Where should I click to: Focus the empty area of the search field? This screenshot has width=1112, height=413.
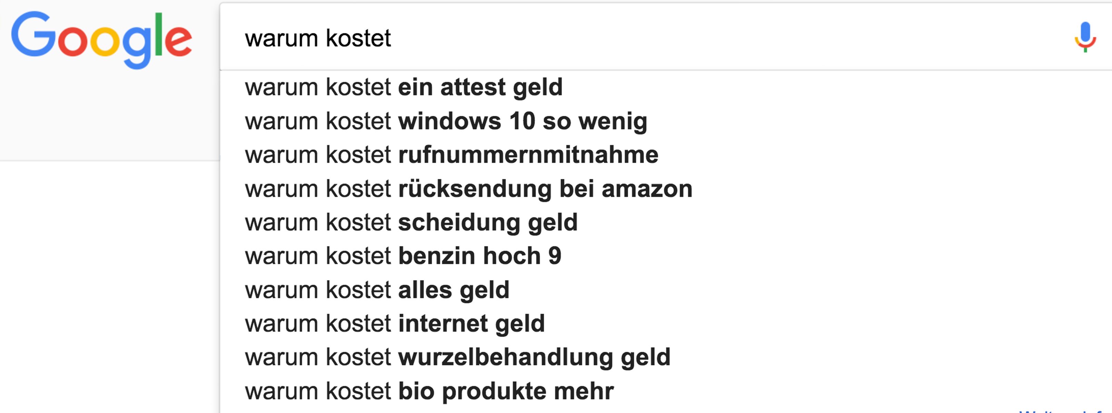(x=691, y=38)
